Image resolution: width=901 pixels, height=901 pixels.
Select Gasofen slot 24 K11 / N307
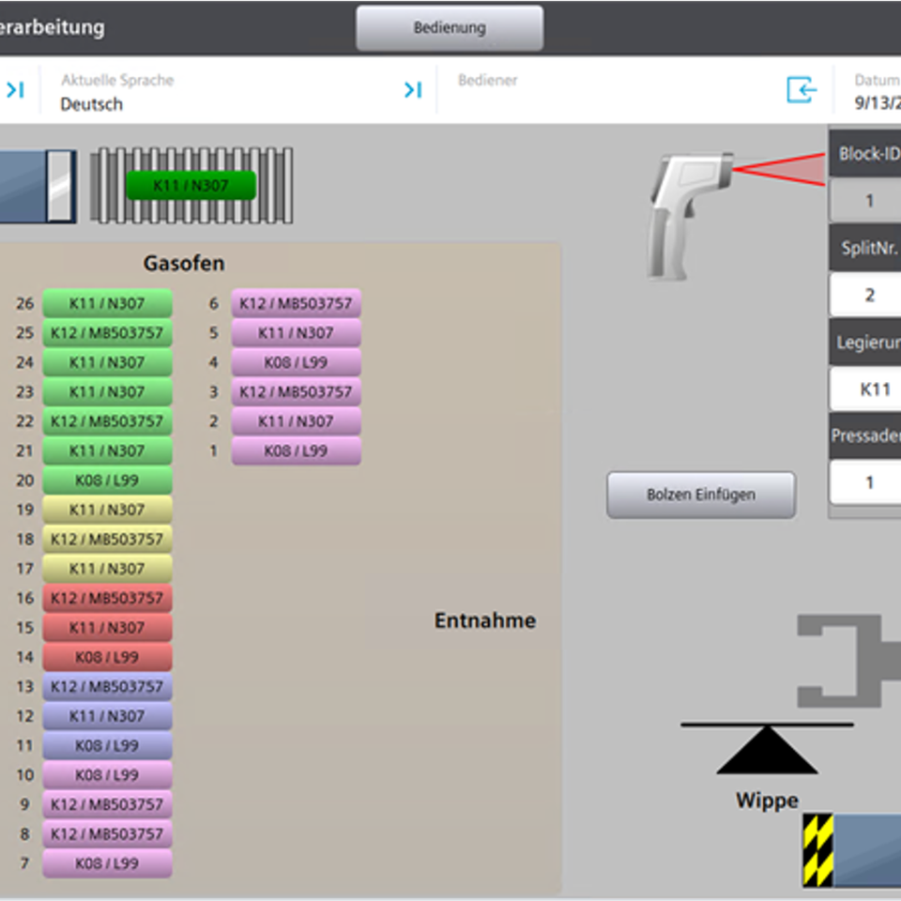pos(107,362)
